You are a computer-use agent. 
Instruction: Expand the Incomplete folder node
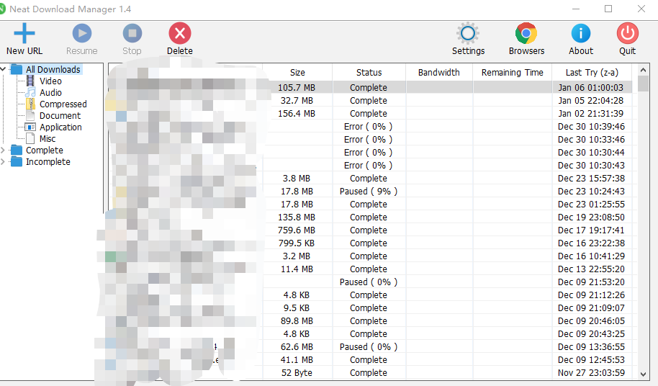[x=4, y=162]
